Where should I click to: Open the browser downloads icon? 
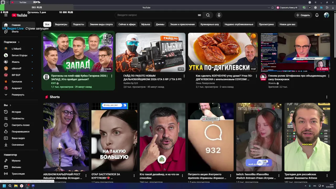[332, 8]
